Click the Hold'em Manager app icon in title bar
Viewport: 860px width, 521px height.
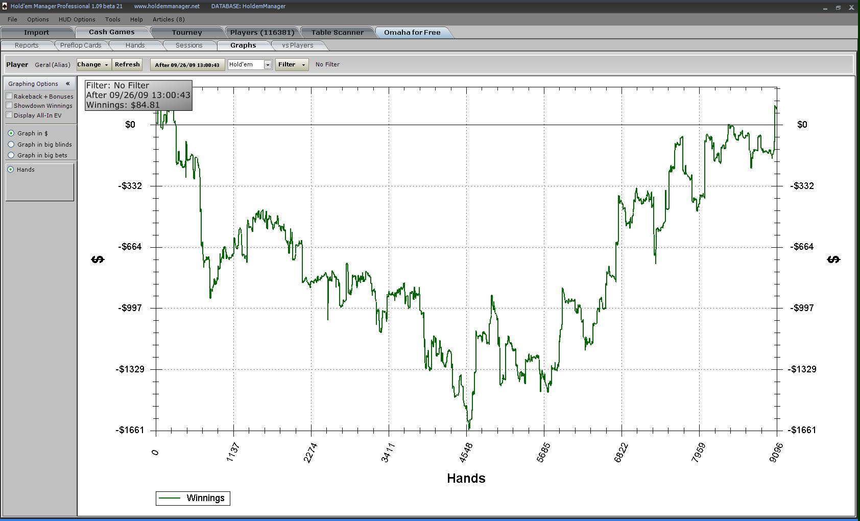tap(5, 6)
